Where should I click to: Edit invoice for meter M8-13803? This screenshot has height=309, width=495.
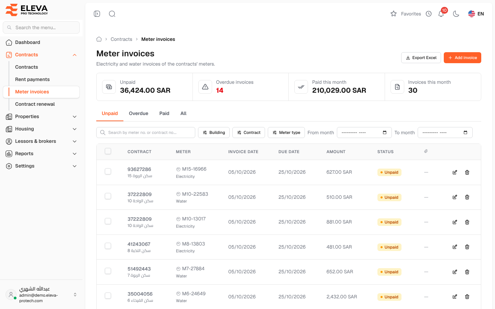coord(455,247)
